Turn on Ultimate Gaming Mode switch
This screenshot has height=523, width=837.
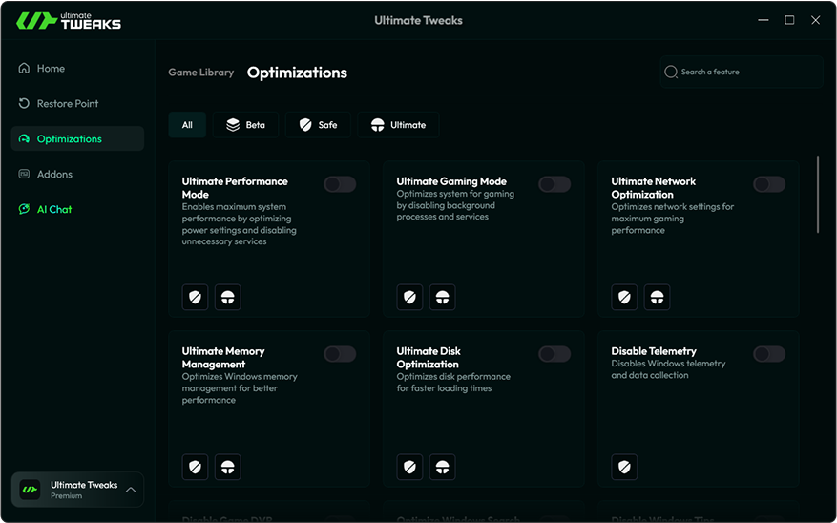coord(555,184)
